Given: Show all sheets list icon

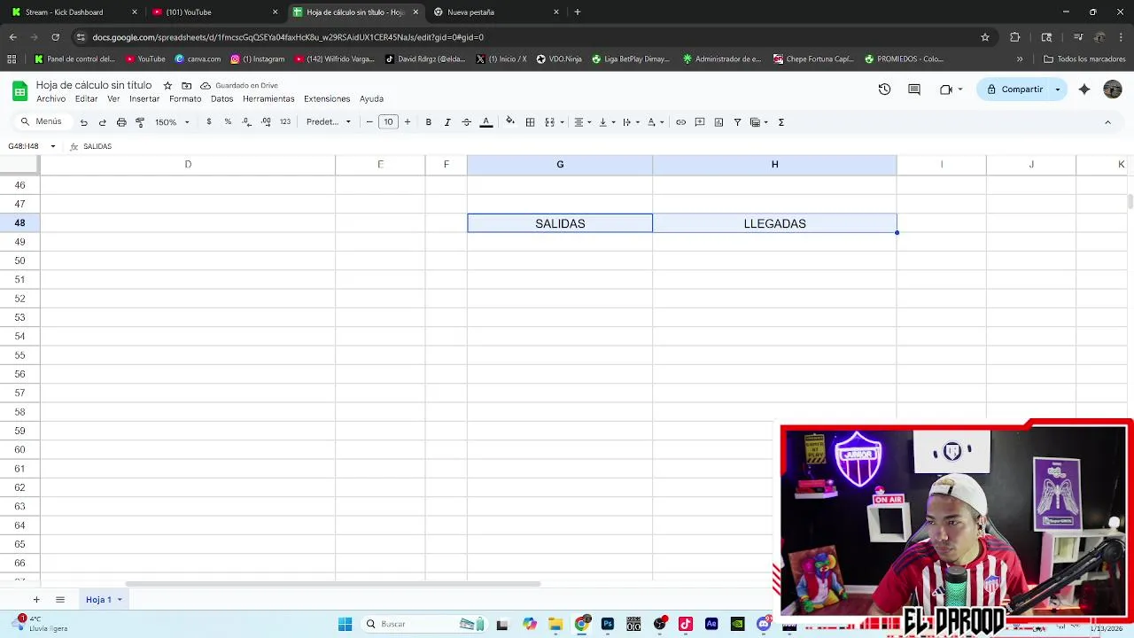Looking at the screenshot, I should tap(60, 600).
